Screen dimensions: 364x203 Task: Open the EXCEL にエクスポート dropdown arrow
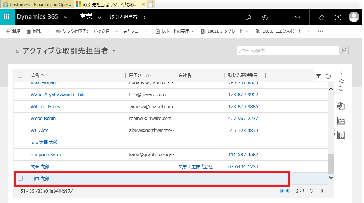[309, 31]
